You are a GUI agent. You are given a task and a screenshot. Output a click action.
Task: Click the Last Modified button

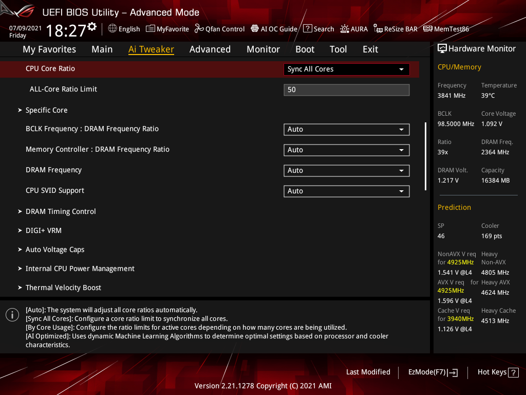point(368,372)
